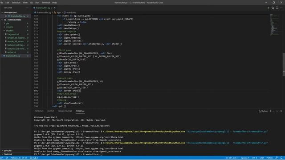Close the terminal panel
Image resolution: width=285 pixels, height=160 pixels.
click(x=281, y=111)
